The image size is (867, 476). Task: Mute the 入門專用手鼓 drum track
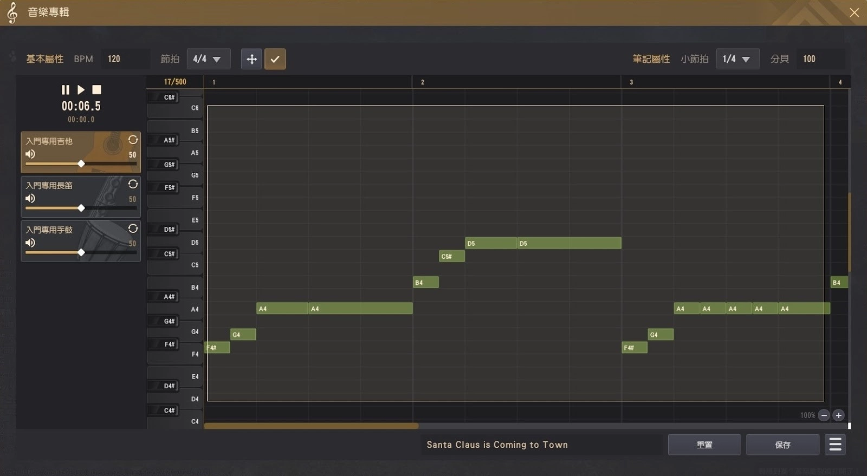[30, 243]
